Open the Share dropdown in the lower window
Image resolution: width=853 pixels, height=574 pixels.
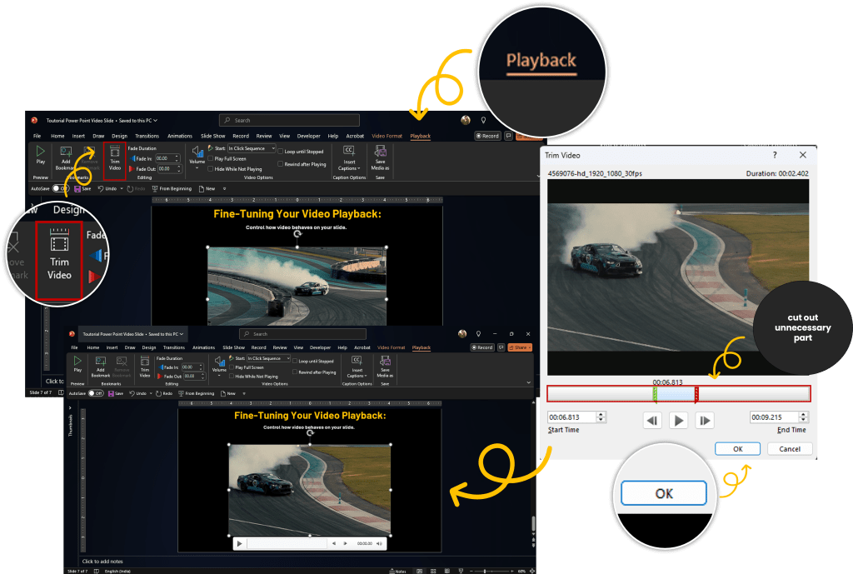(522, 347)
